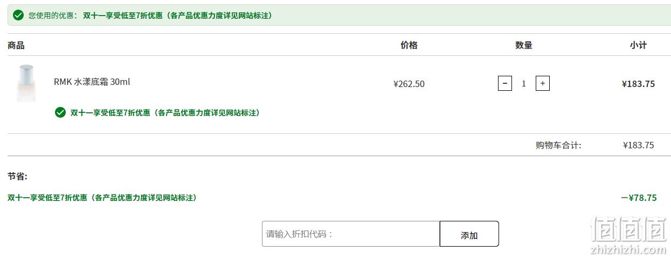Click the bold subtotal ¥183.75 in product row
Image resolution: width=671 pixels, height=259 pixels.
click(x=638, y=84)
